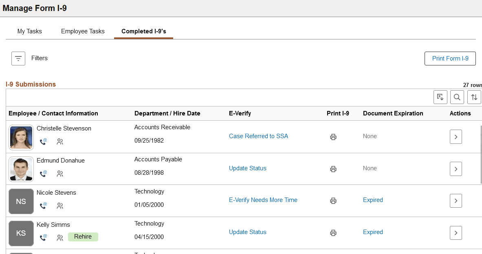Switch to the My Tasks tab
Image resolution: width=482 pixels, height=254 pixels.
click(x=29, y=31)
